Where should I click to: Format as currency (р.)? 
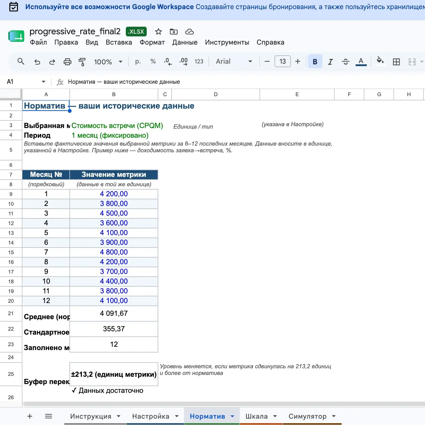click(x=138, y=62)
